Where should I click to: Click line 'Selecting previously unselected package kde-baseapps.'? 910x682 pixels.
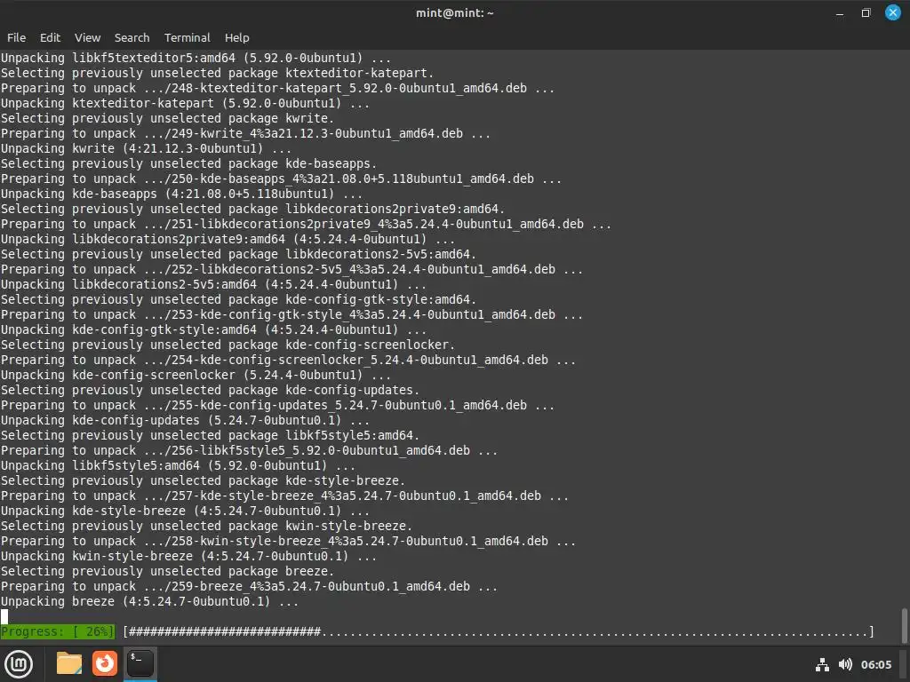point(188,163)
